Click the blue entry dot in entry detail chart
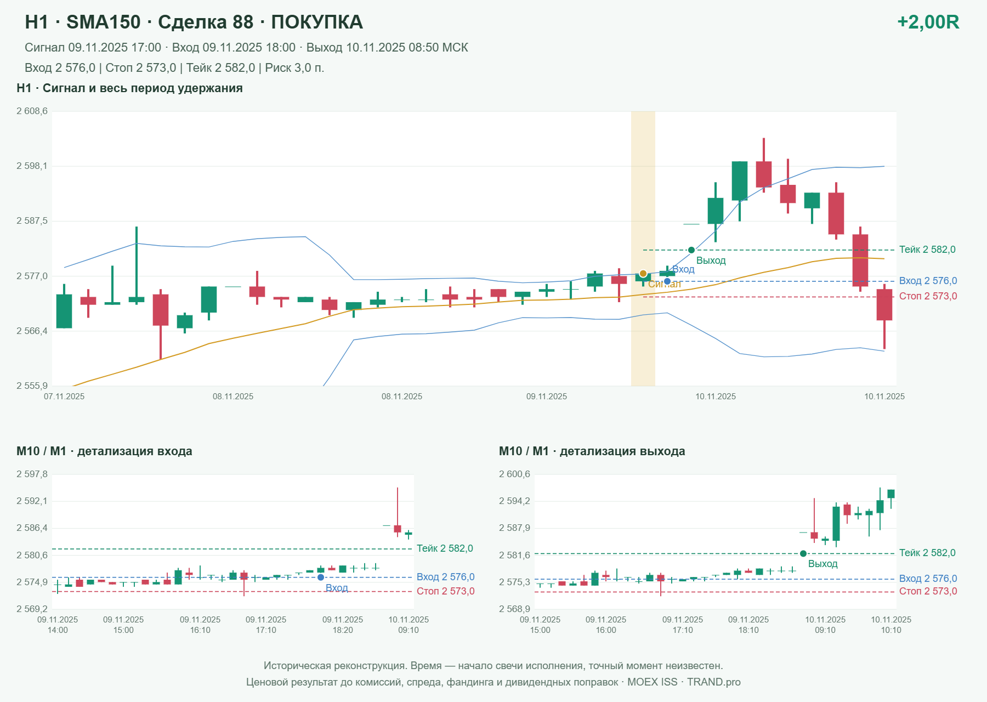The image size is (987, 702). click(321, 578)
